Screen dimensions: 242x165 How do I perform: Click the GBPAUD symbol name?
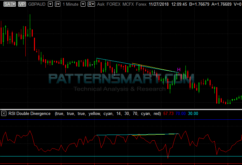[x=37, y=4]
